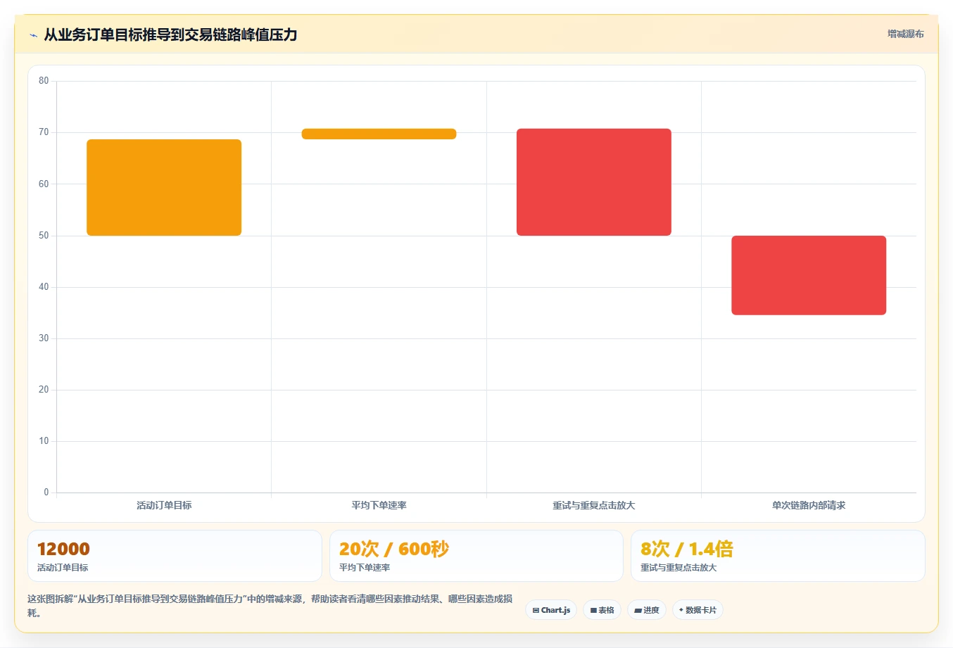Click the y-axis value 0
Screen dimensions: 953x648
[46, 493]
